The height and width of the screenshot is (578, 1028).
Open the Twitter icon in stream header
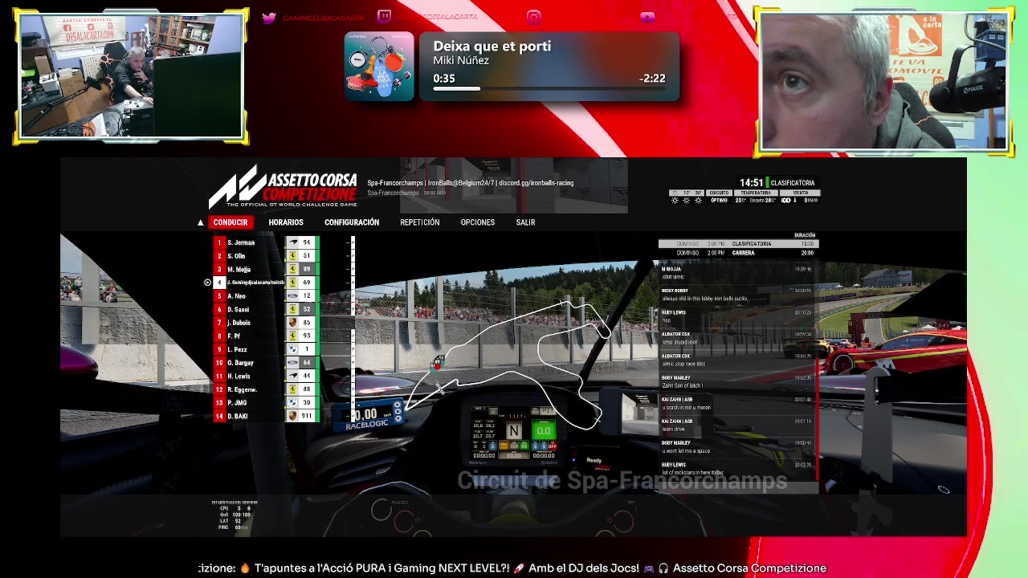tap(269, 18)
